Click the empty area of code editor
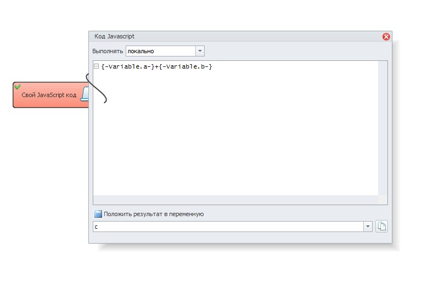The image size is (439, 294). point(236,133)
